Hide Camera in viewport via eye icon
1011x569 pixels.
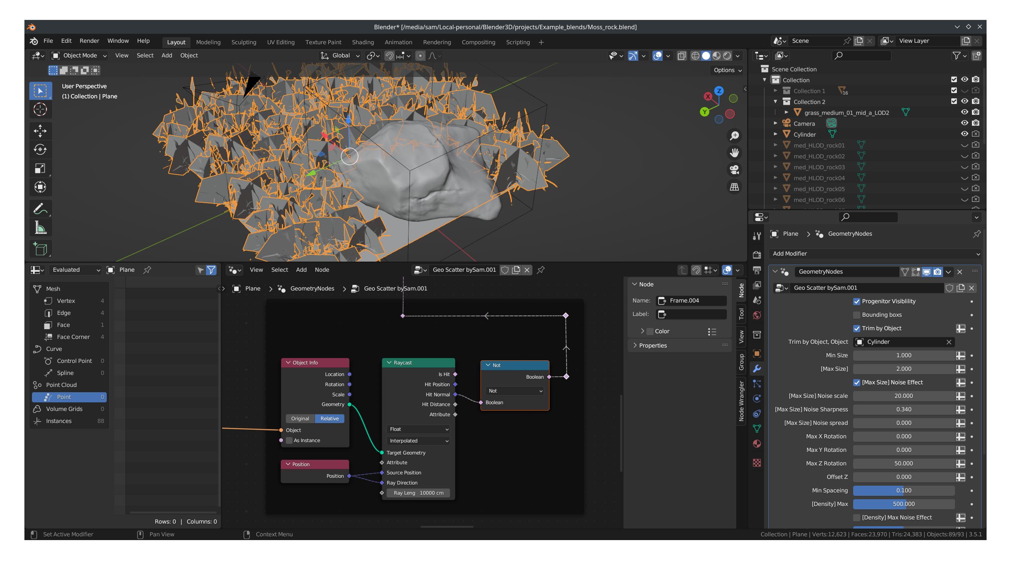click(x=964, y=123)
